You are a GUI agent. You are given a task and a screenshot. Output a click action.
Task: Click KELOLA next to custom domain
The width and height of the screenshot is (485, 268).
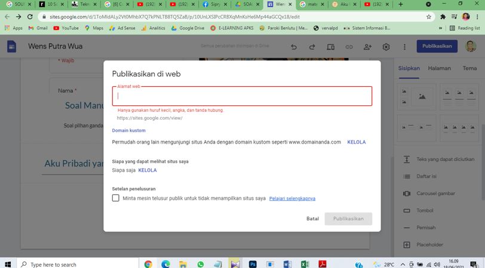click(x=356, y=142)
